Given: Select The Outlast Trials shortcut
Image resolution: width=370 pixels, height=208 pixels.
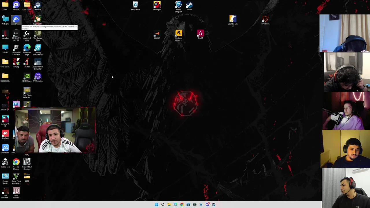Looking at the screenshot, I should [38, 36].
